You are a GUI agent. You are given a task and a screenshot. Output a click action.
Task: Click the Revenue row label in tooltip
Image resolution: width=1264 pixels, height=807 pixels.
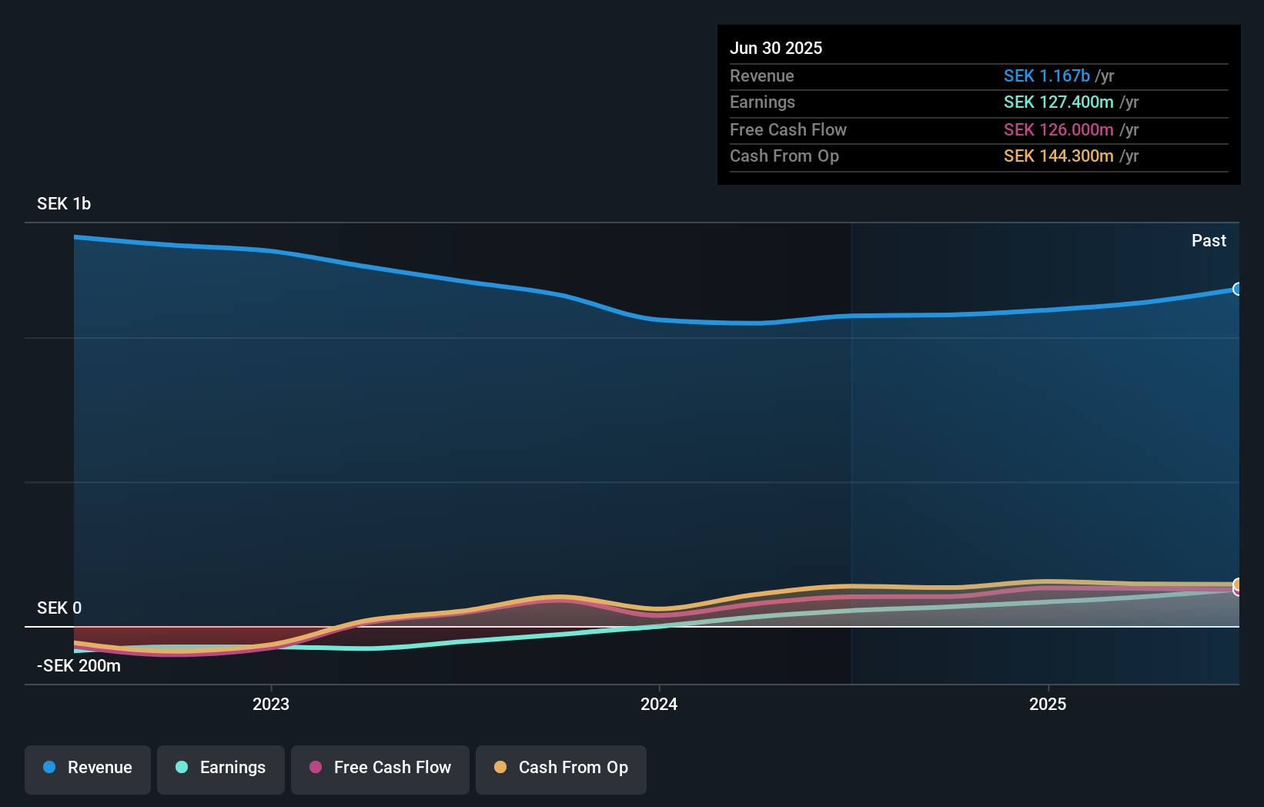[x=762, y=75]
